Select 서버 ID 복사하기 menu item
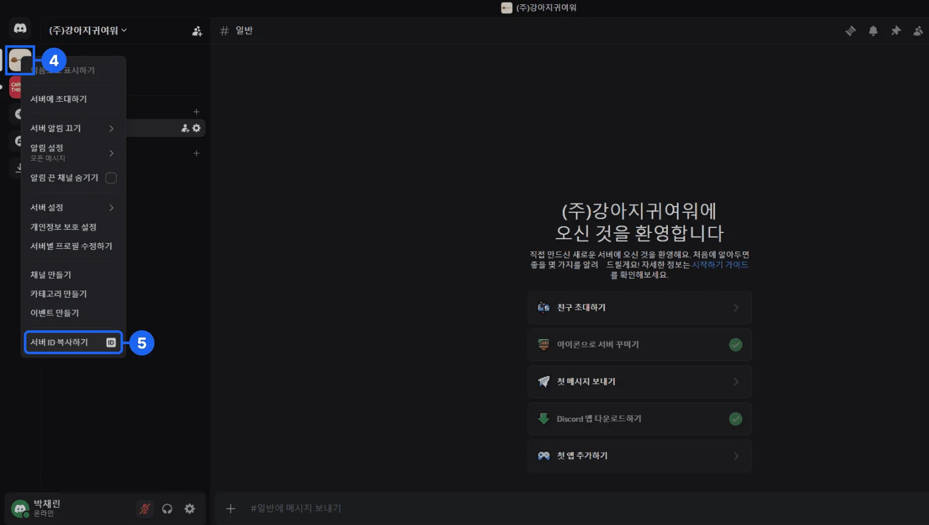Screen dimensions: 929x525 coord(73,342)
